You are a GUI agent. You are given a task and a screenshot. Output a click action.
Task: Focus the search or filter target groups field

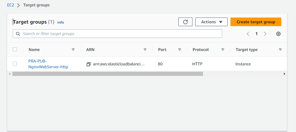[117, 34]
